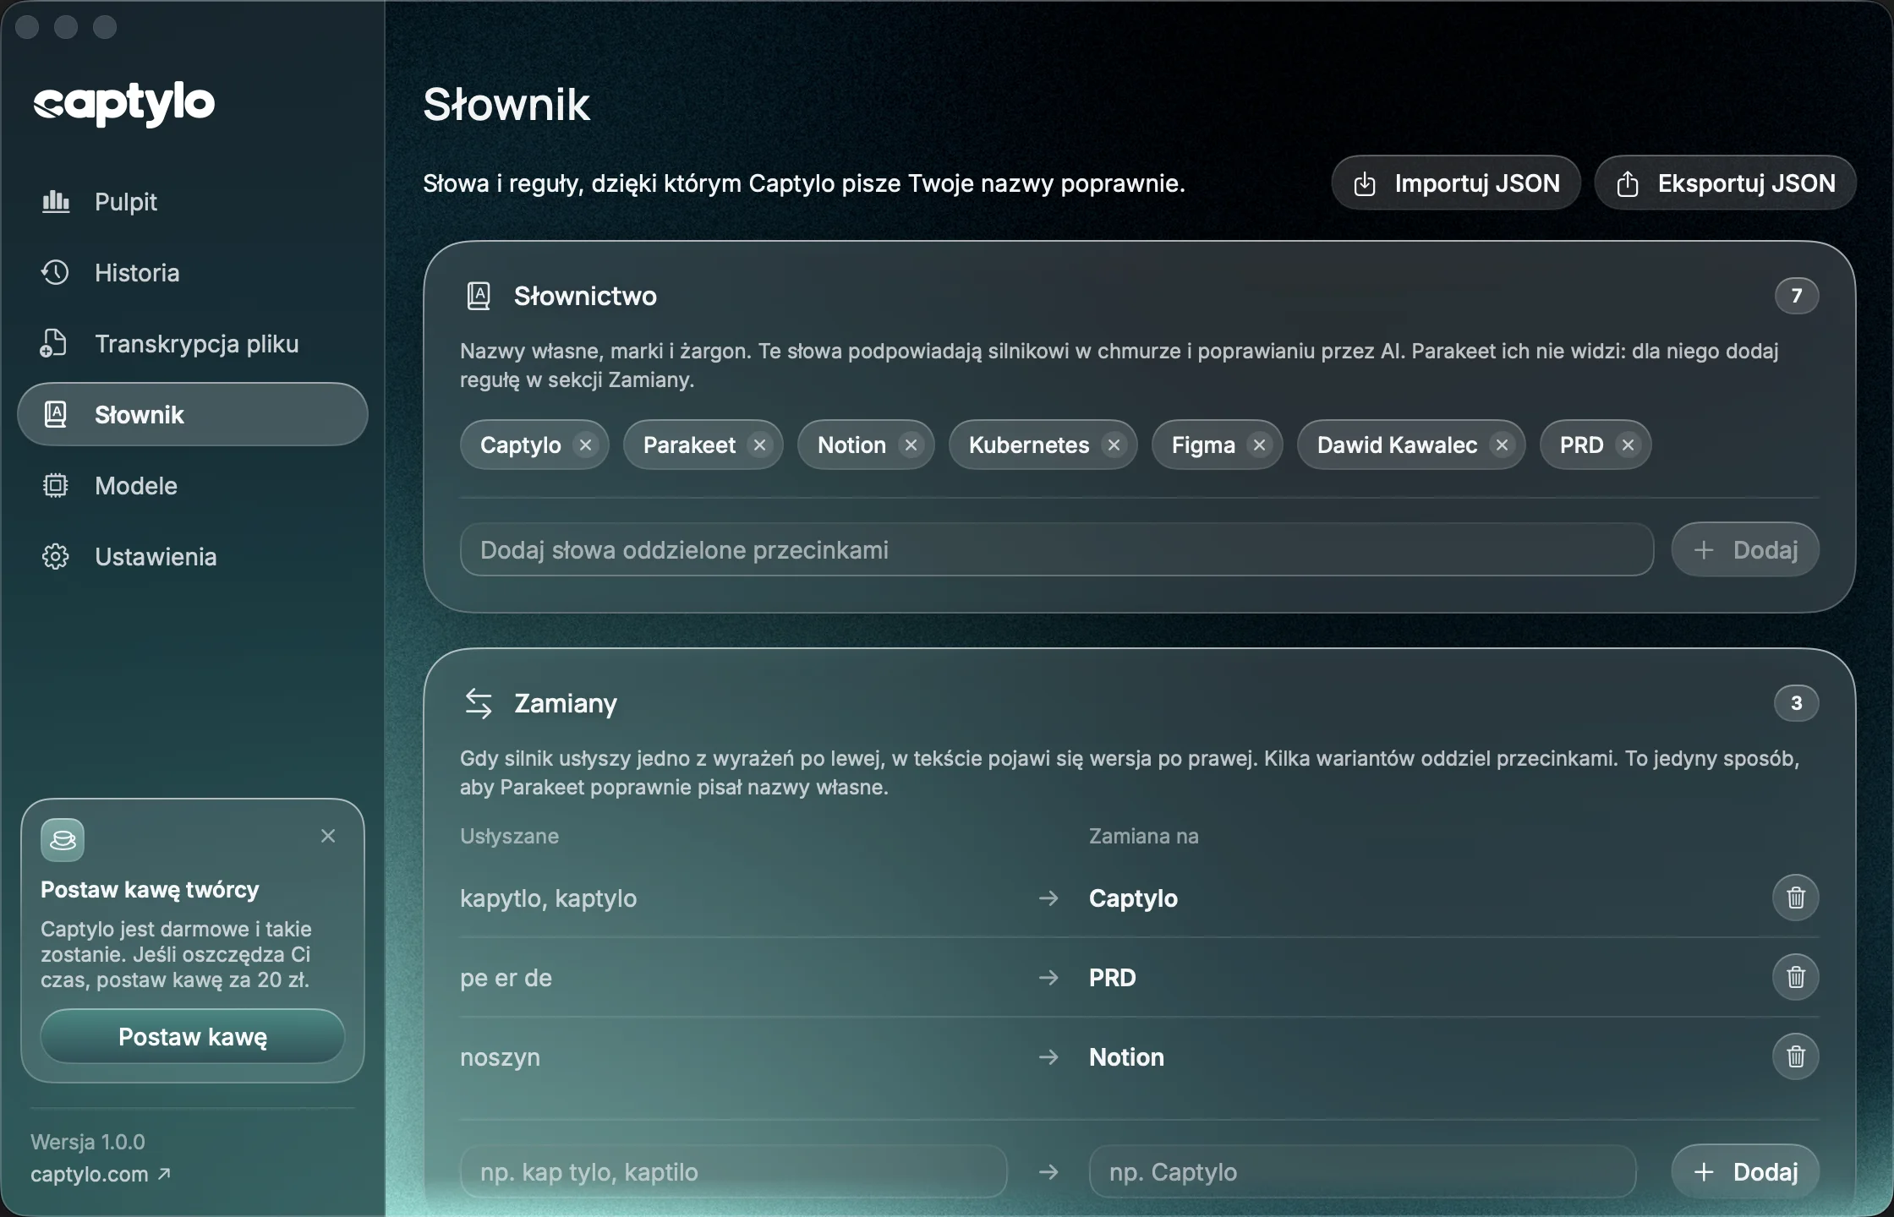Remove the Parakeet vocabulary chip
Image resolution: width=1894 pixels, height=1217 pixels.
pyautogui.click(x=759, y=445)
